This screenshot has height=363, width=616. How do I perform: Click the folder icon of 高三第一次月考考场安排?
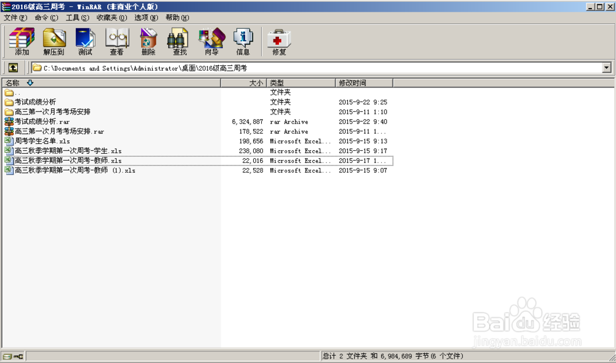coord(9,112)
